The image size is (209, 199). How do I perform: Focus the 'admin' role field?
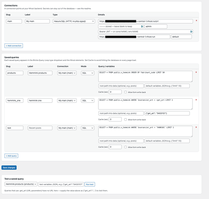pyautogui.click(x=156, y=27)
